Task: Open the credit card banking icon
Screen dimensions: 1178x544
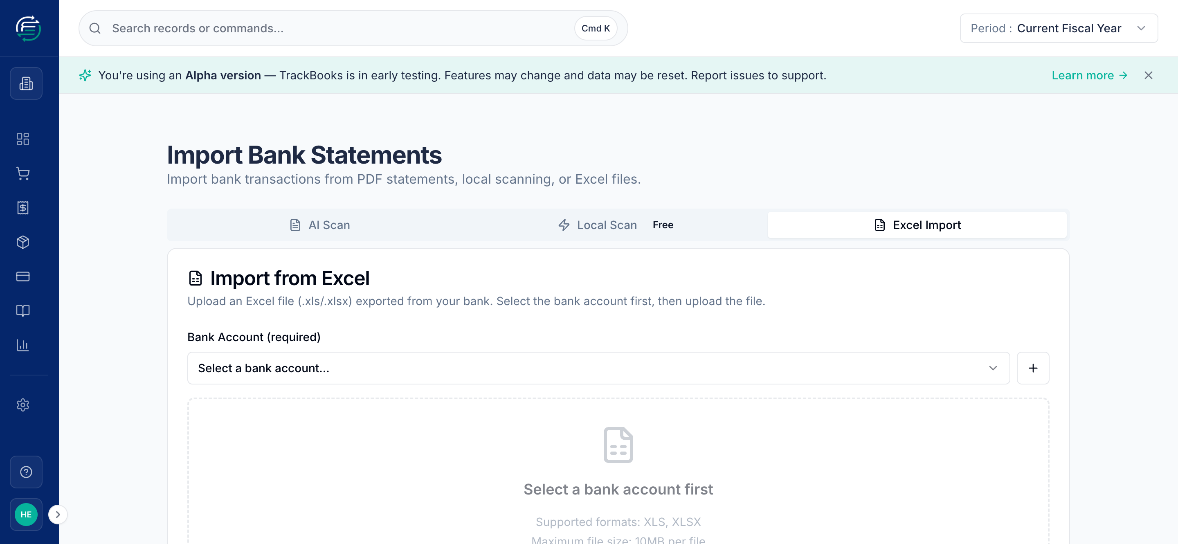Action: click(x=23, y=276)
